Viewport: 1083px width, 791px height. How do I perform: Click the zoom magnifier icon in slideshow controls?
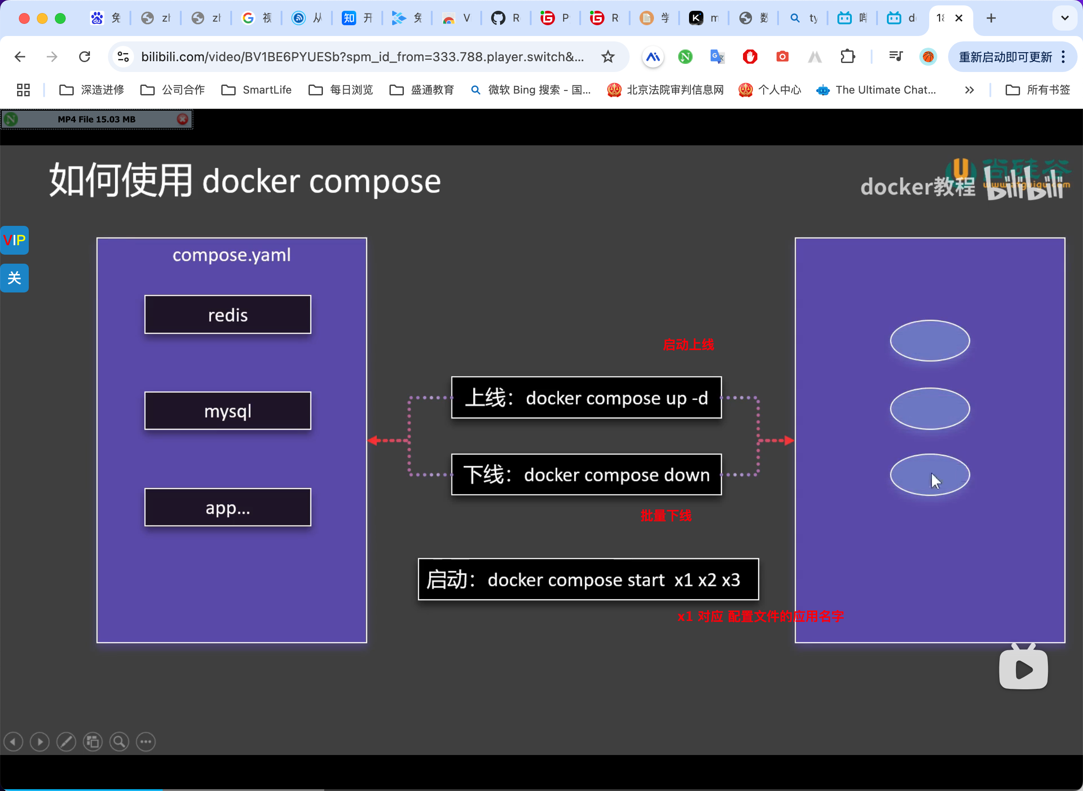[x=119, y=742]
